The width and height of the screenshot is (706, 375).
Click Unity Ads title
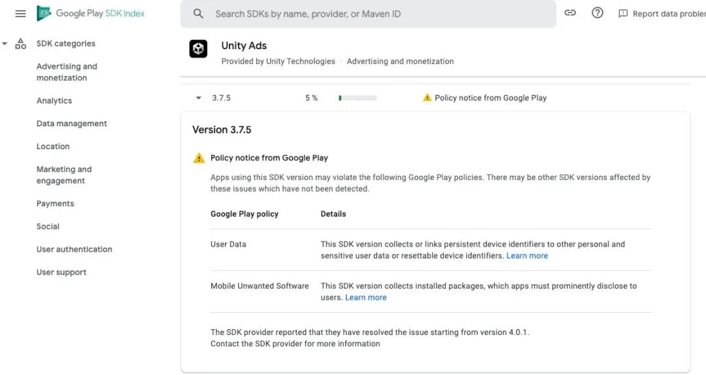click(244, 46)
